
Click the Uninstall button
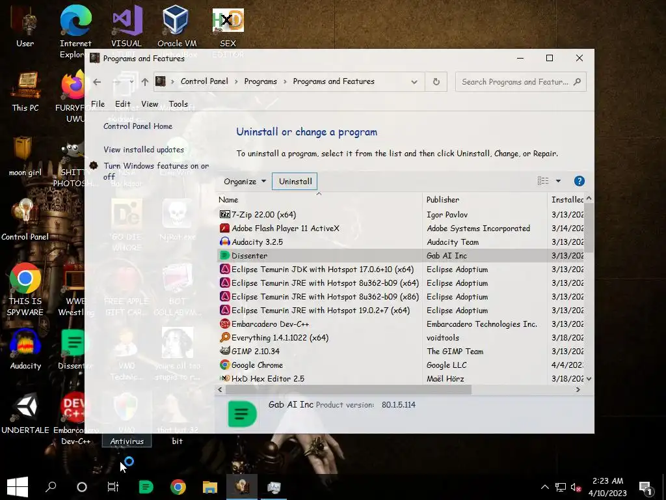(x=295, y=182)
